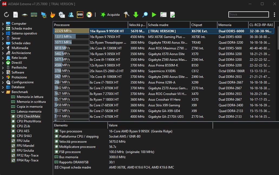Open the orange clock gauge icon

point(89,15)
